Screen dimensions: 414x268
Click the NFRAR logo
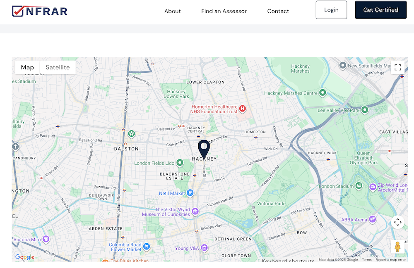click(40, 11)
